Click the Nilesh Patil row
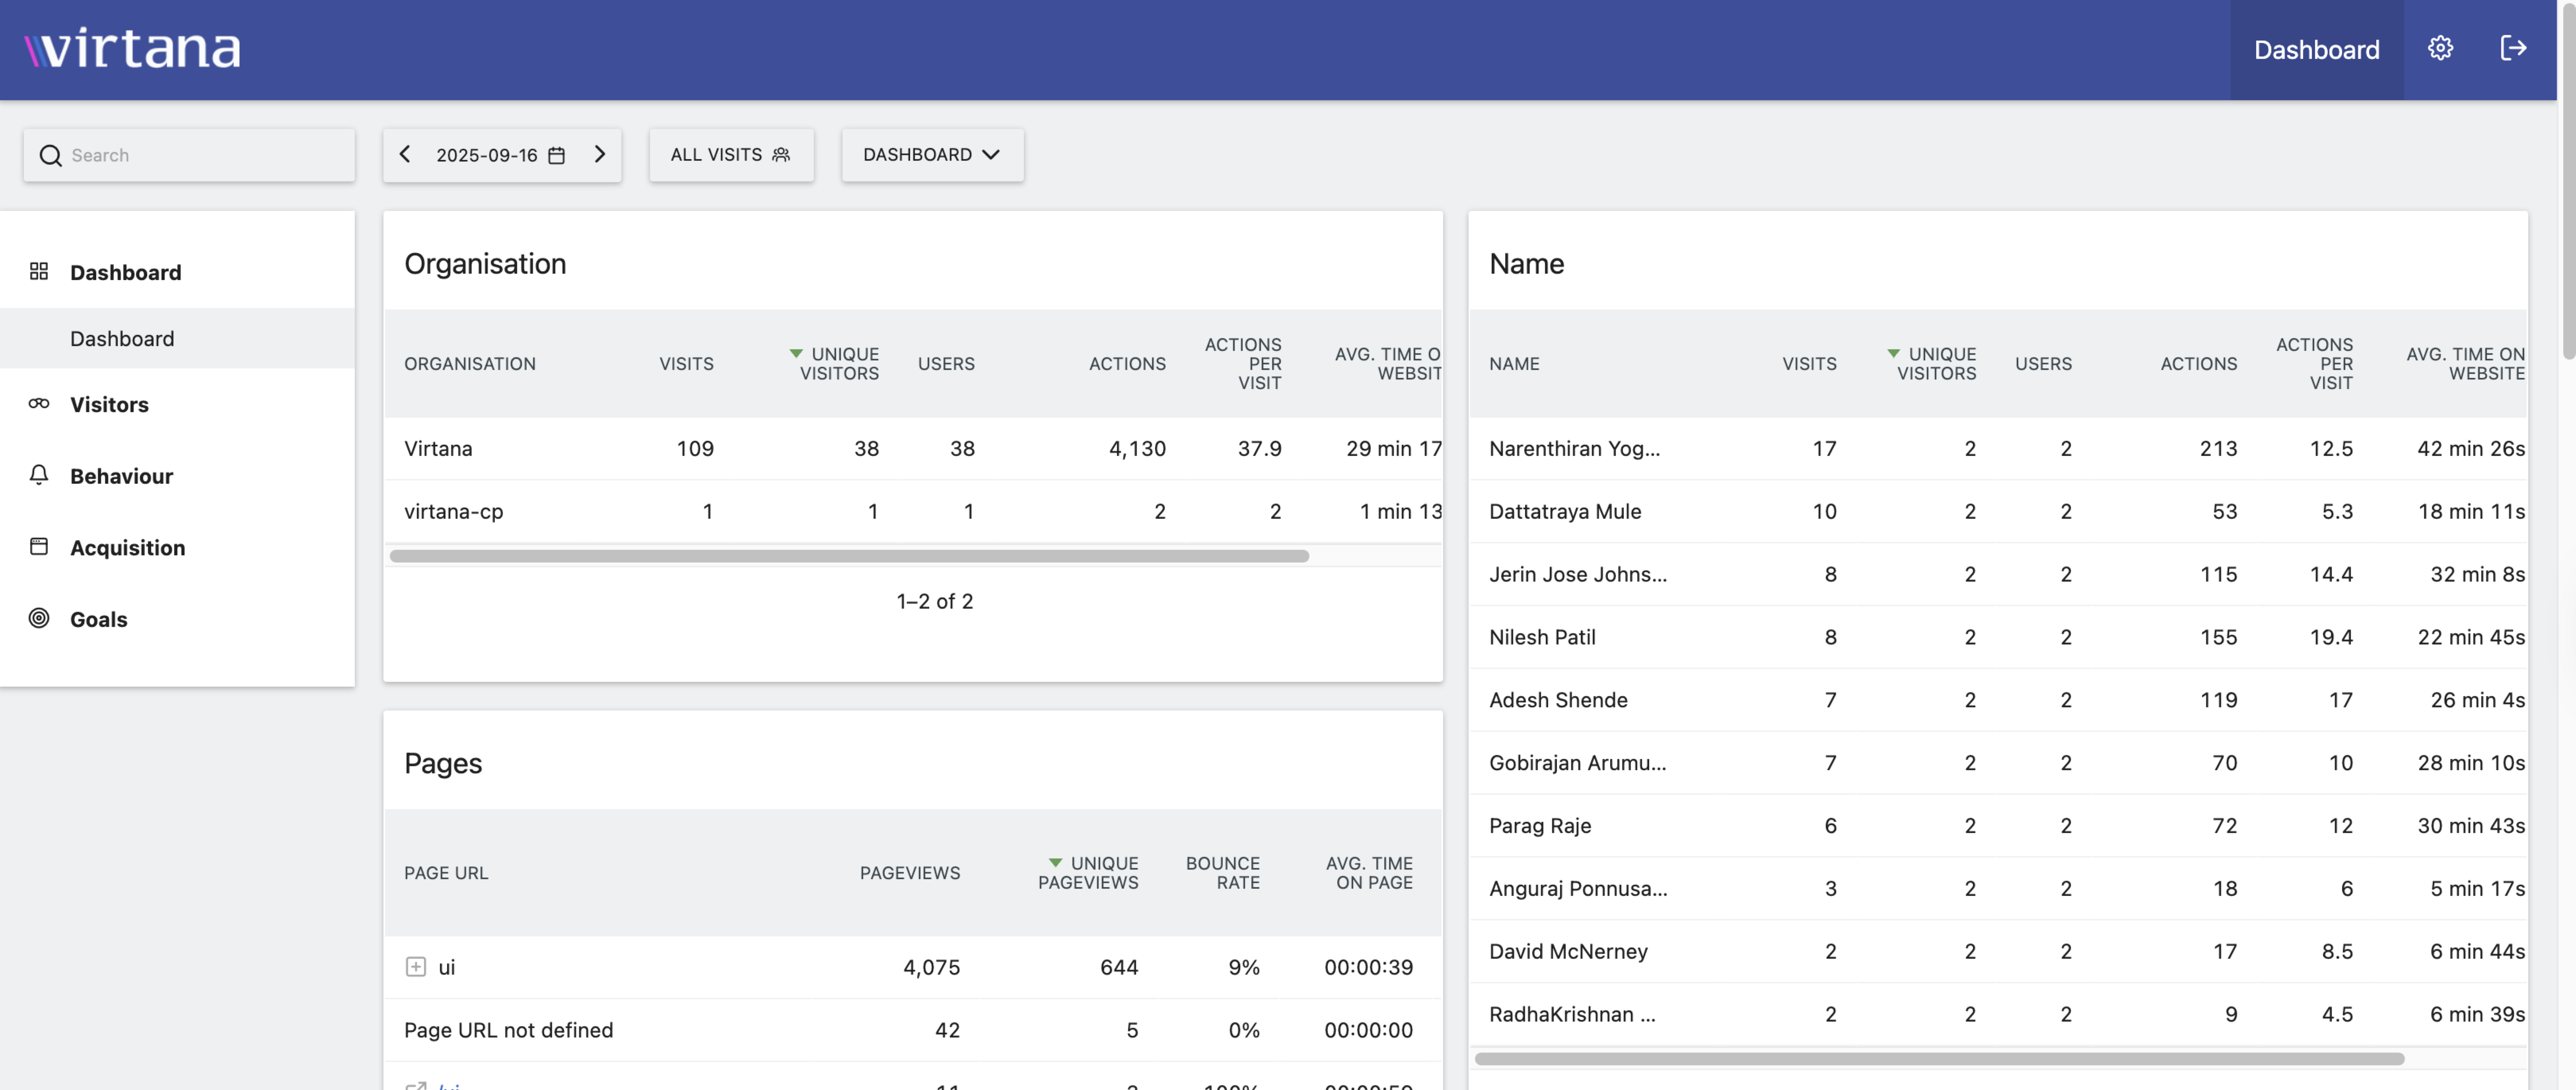This screenshot has width=2576, height=1090. [1998, 637]
